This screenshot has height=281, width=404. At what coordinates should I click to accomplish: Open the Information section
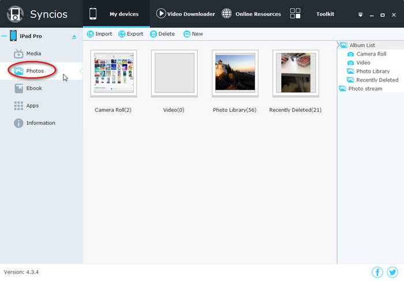click(41, 123)
